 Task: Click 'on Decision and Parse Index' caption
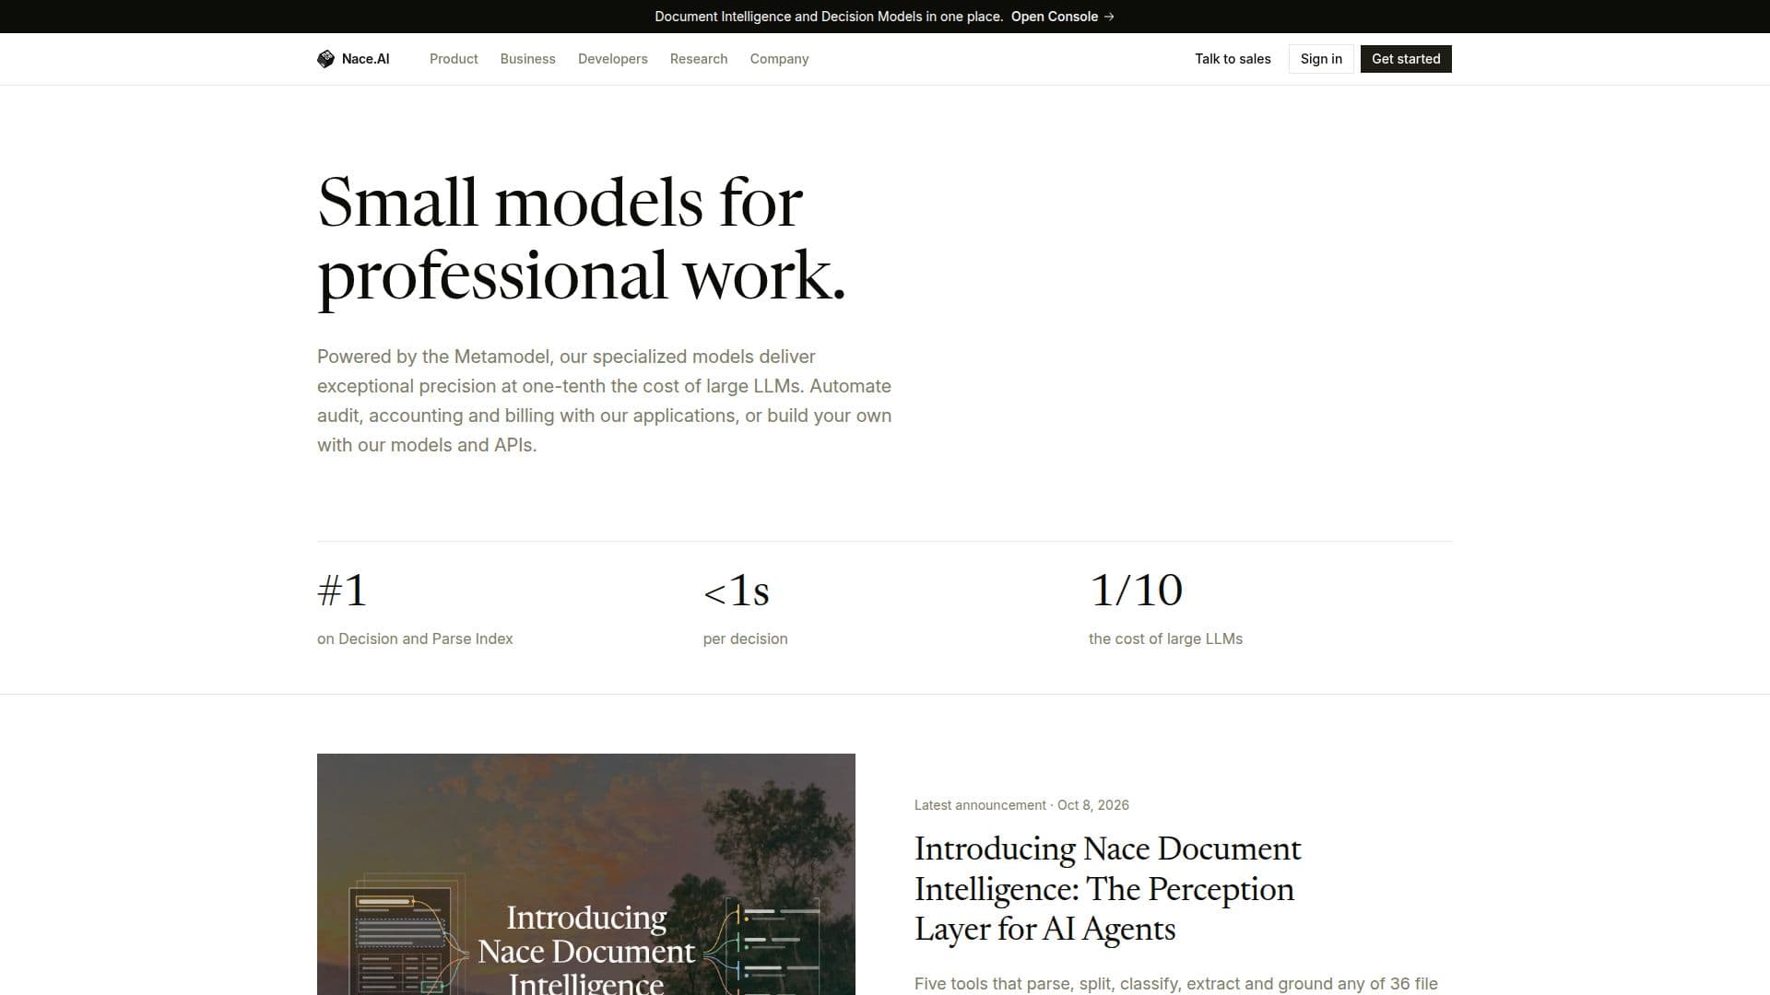click(x=415, y=638)
